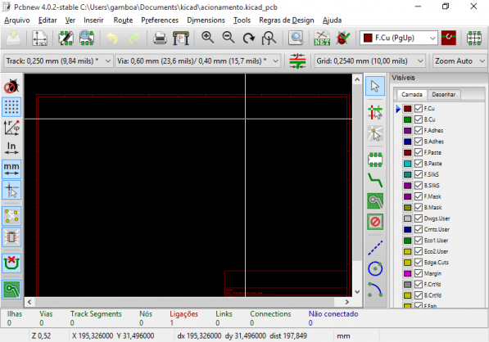Open the Via size dropdown
Screen dimensions: 489x342
(197, 61)
